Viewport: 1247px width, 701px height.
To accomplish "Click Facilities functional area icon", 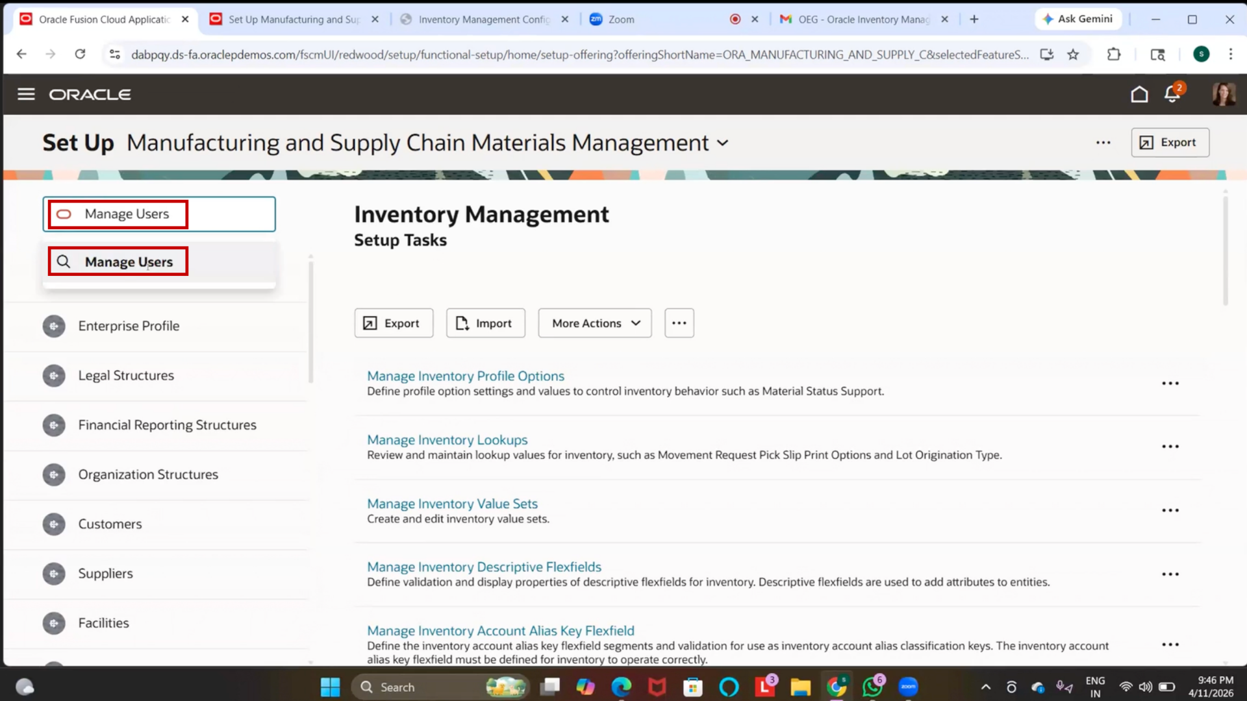I will click(54, 623).
